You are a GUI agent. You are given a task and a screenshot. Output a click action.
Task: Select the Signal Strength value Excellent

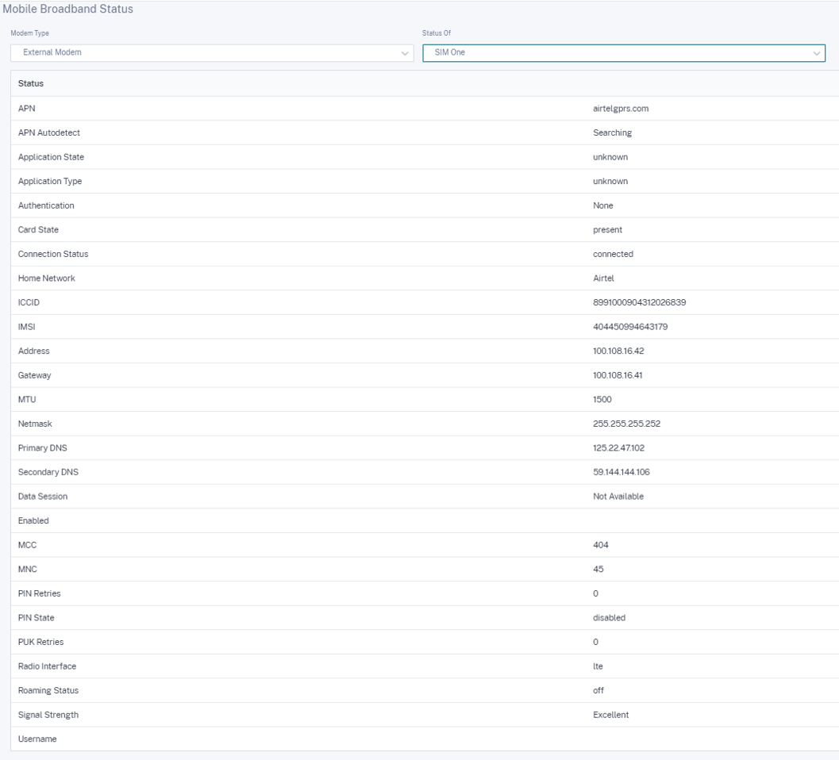[610, 715]
